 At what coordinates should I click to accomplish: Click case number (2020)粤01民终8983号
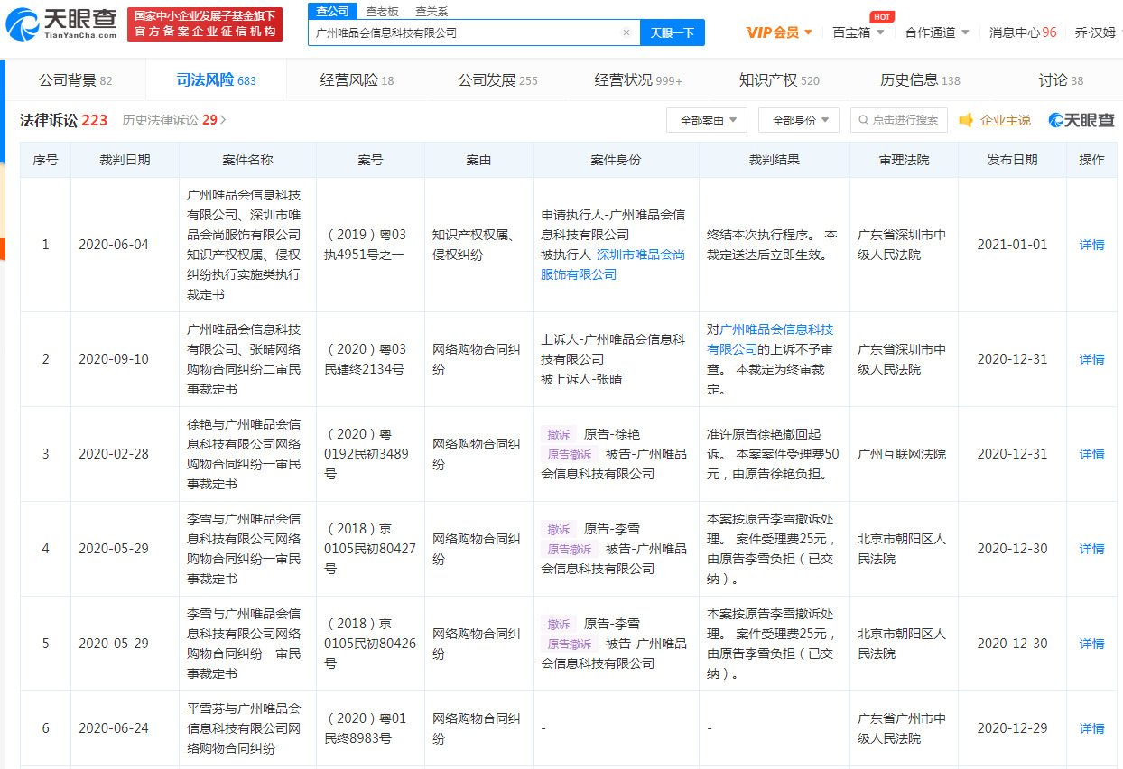[x=366, y=728]
